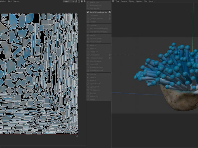This screenshot has width=198, height=148.
Task: Click the down-arrow icon in UV editor header
Action: [x=85, y=1]
